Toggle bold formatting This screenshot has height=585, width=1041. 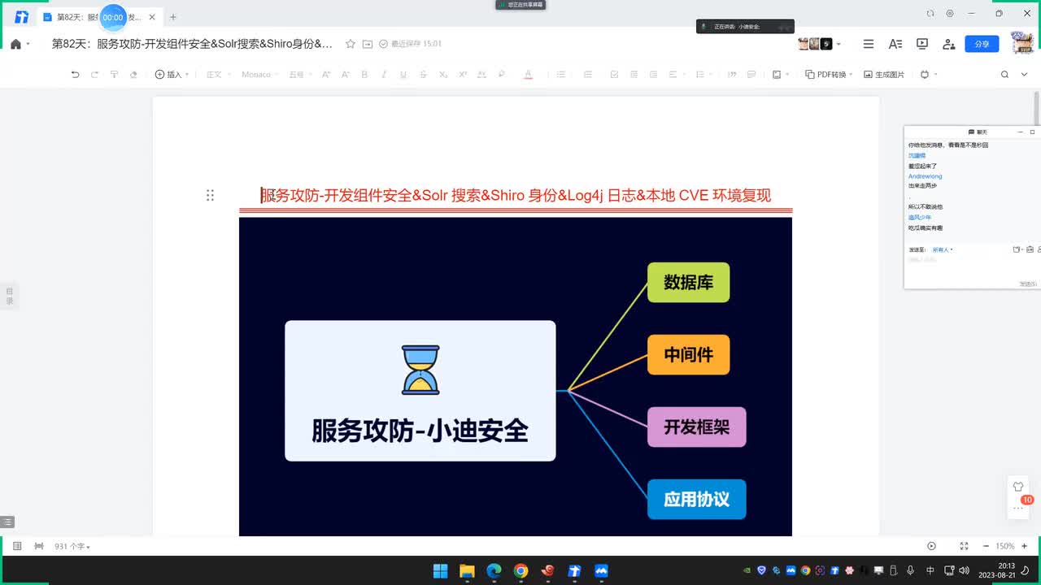[364, 74]
